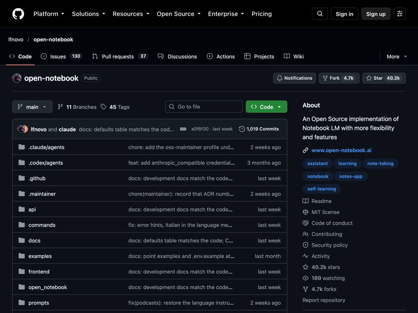
Task: Click the lfnovo avatar next to the repo title
Action: coord(17,78)
